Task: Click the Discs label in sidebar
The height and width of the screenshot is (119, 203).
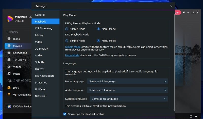Action: click(16, 39)
